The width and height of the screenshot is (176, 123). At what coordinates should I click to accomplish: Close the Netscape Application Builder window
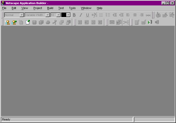172,3
